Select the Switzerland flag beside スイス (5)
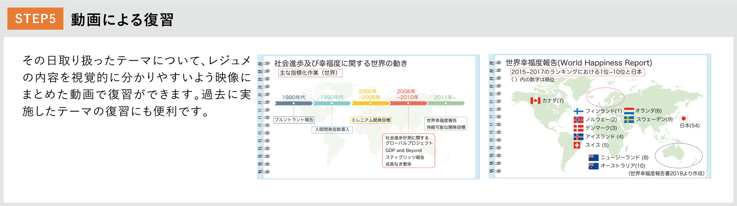Viewport: 737px width, 206px height. click(x=577, y=145)
